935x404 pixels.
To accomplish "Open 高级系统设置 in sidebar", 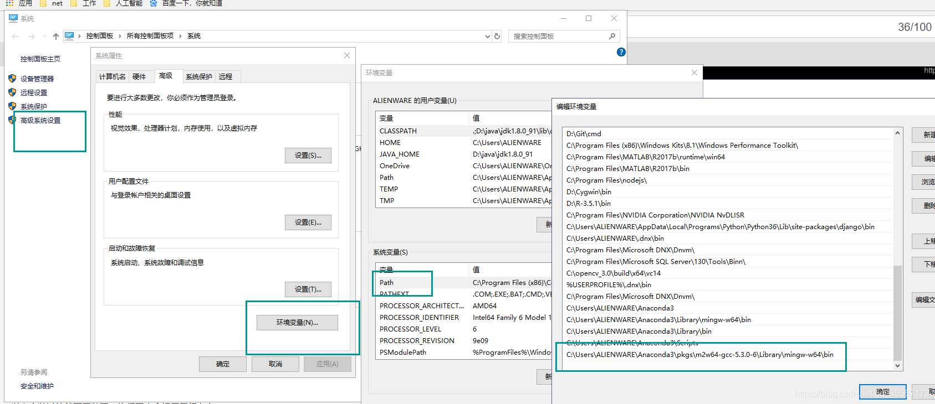I will (x=40, y=121).
